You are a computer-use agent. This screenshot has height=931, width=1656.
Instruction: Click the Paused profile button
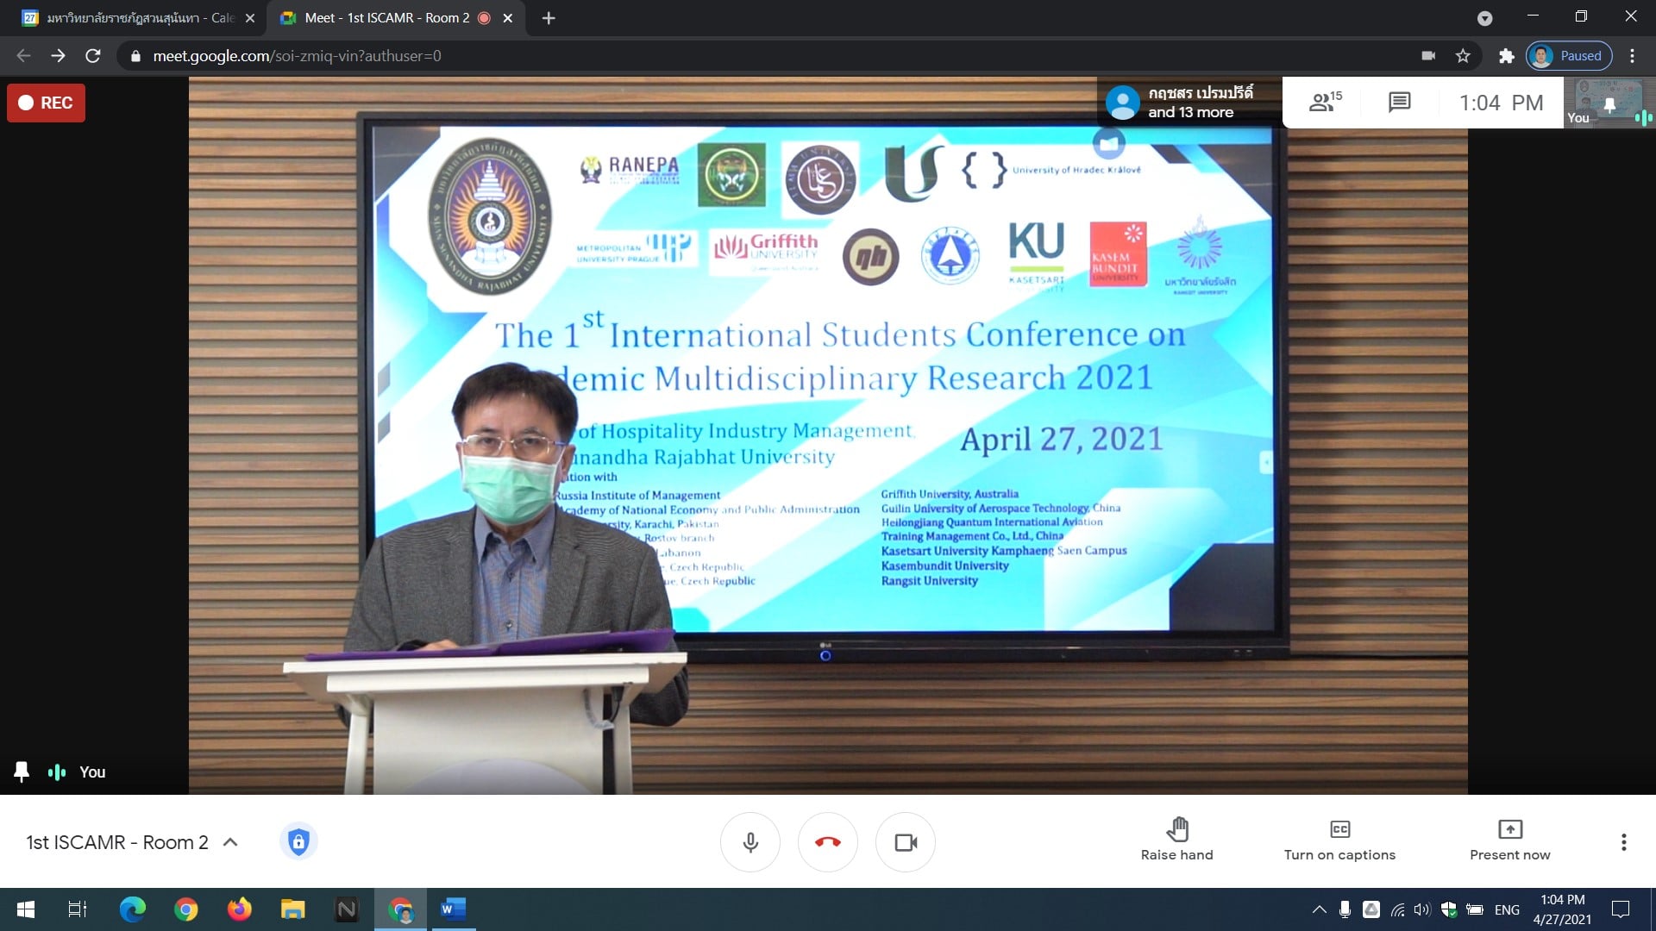pos(1569,56)
